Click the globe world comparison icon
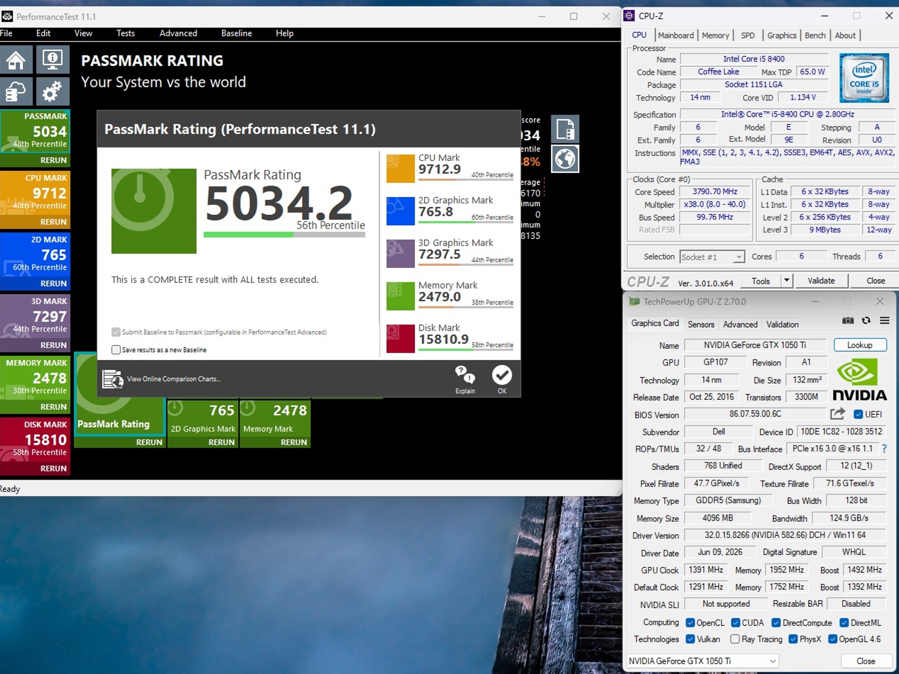The width and height of the screenshot is (899, 674). point(565,159)
